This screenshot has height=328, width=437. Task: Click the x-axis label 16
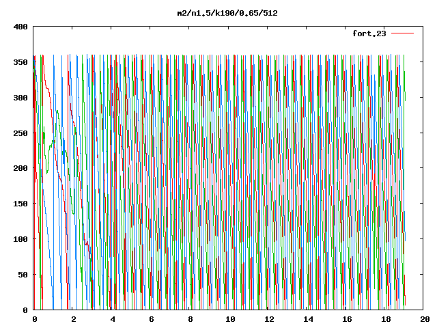point(348,319)
